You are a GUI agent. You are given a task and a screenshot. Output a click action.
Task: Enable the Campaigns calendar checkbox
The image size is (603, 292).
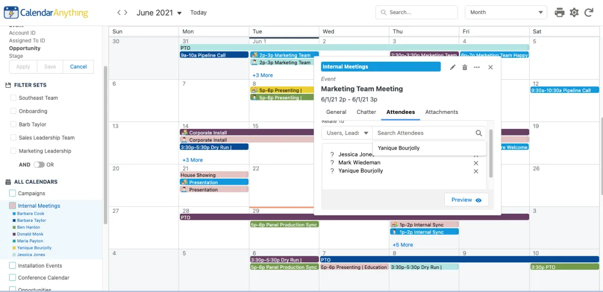click(x=13, y=193)
